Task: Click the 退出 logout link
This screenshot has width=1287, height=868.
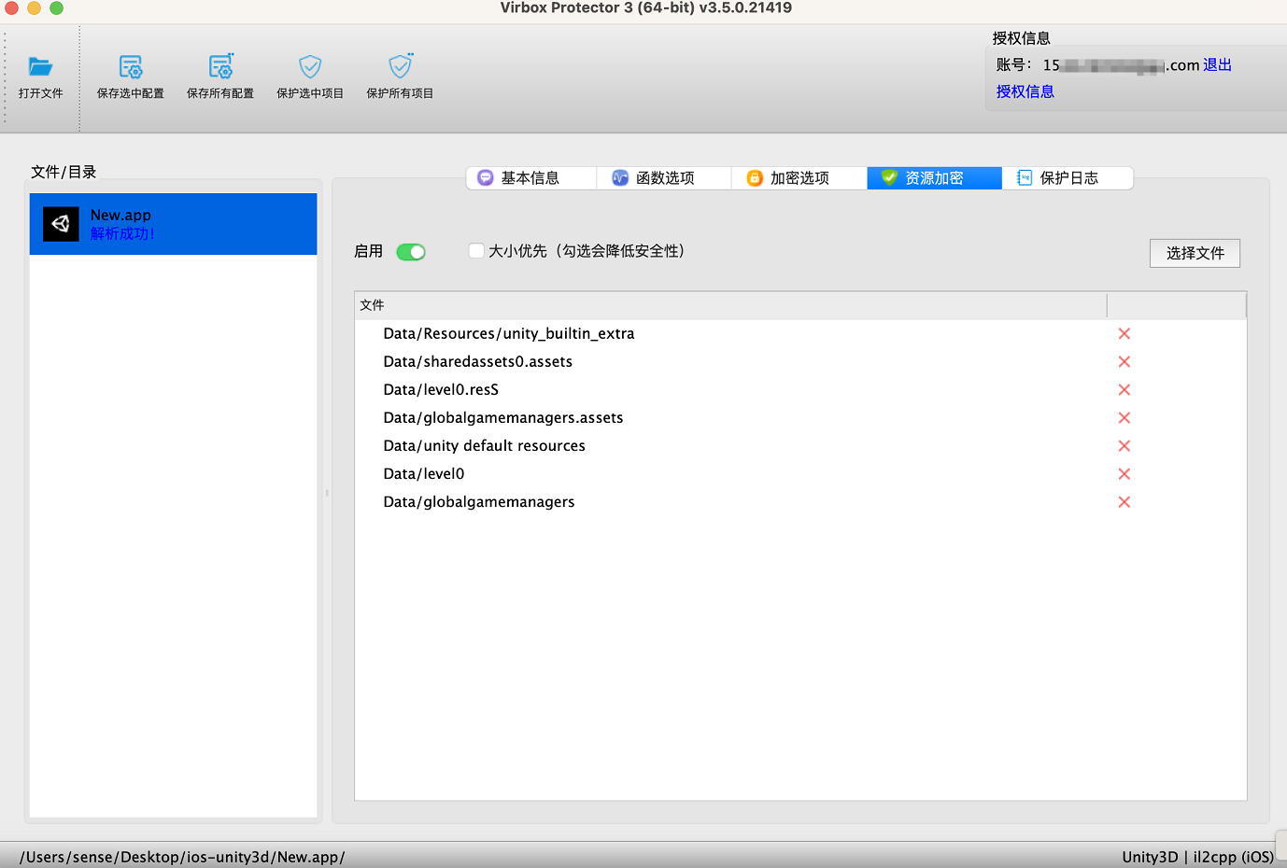Action: click(x=1217, y=64)
